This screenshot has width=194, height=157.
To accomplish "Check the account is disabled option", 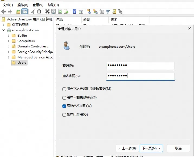I will click(64, 115).
